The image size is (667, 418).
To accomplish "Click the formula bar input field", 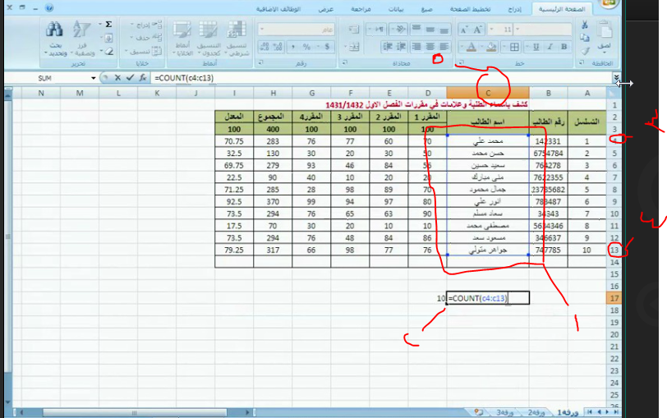I will point(380,78).
